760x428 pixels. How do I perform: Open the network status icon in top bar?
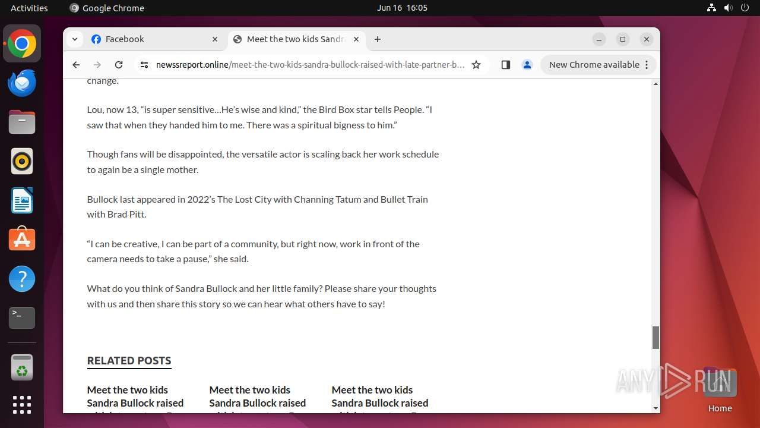(x=711, y=8)
